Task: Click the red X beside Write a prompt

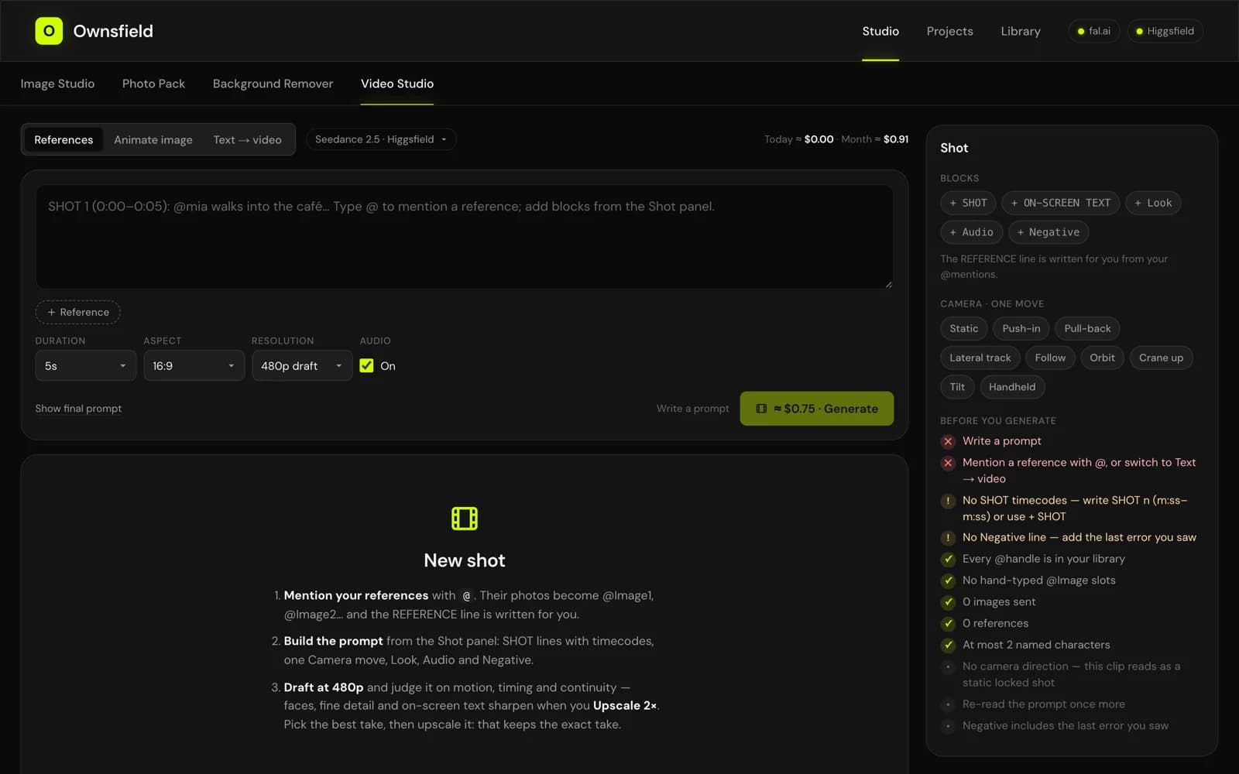Action: pos(948,441)
